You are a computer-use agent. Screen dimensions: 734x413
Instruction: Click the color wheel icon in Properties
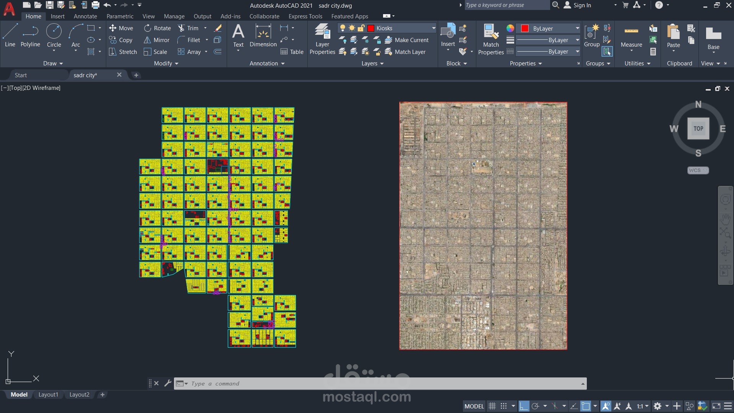coord(510,28)
